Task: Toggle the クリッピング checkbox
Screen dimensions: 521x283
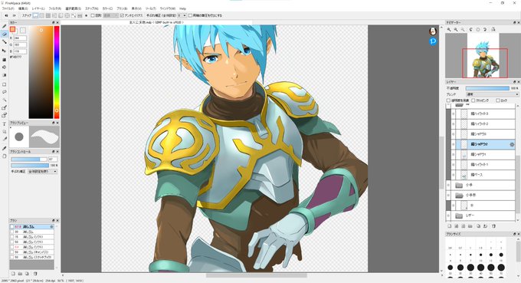Action: [x=473, y=100]
